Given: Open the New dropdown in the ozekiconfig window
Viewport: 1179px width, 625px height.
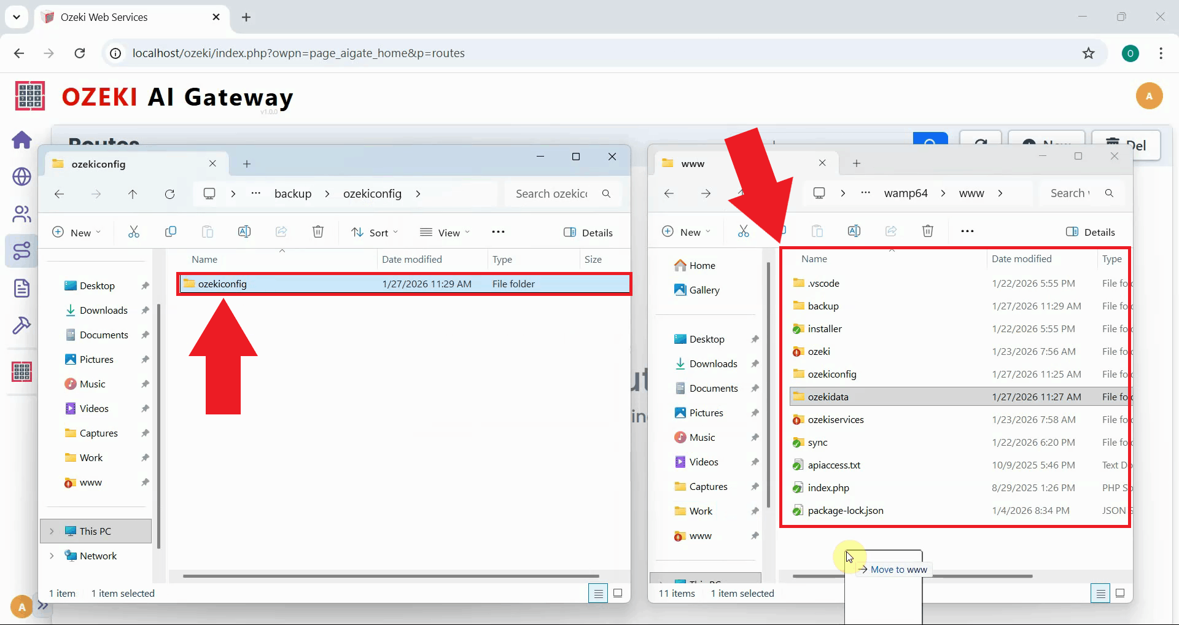Looking at the screenshot, I should point(76,231).
